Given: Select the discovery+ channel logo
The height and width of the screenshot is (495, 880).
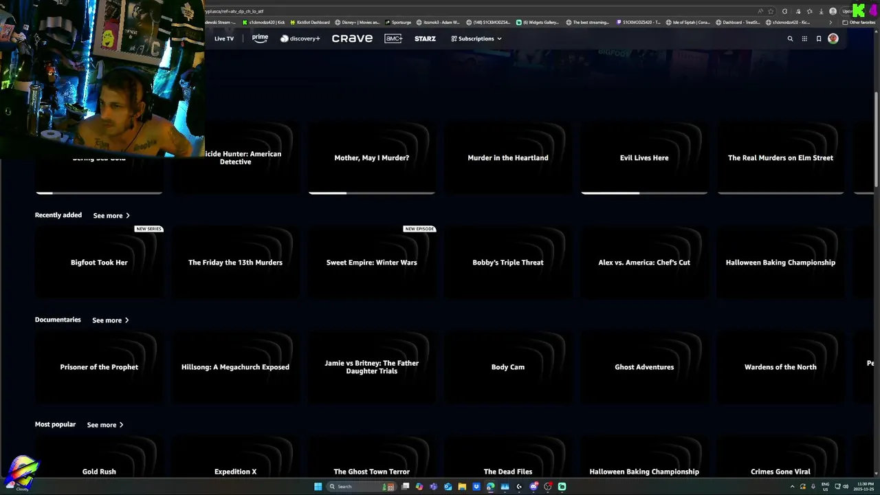Looking at the screenshot, I should pyautogui.click(x=300, y=38).
